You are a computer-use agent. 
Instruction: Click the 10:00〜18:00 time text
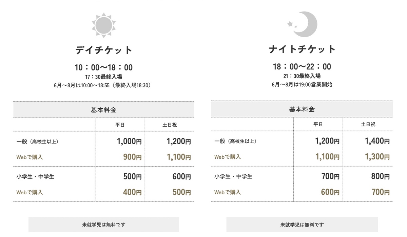pos(104,67)
